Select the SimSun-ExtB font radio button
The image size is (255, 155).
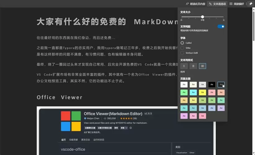pyautogui.click(x=182, y=53)
